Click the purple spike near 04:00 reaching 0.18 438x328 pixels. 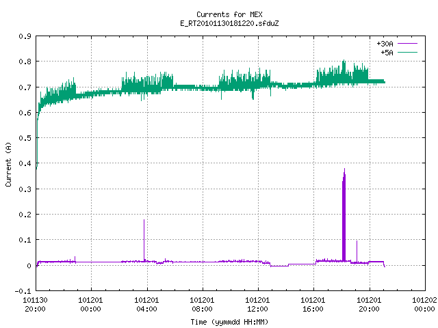(x=144, y=241)
